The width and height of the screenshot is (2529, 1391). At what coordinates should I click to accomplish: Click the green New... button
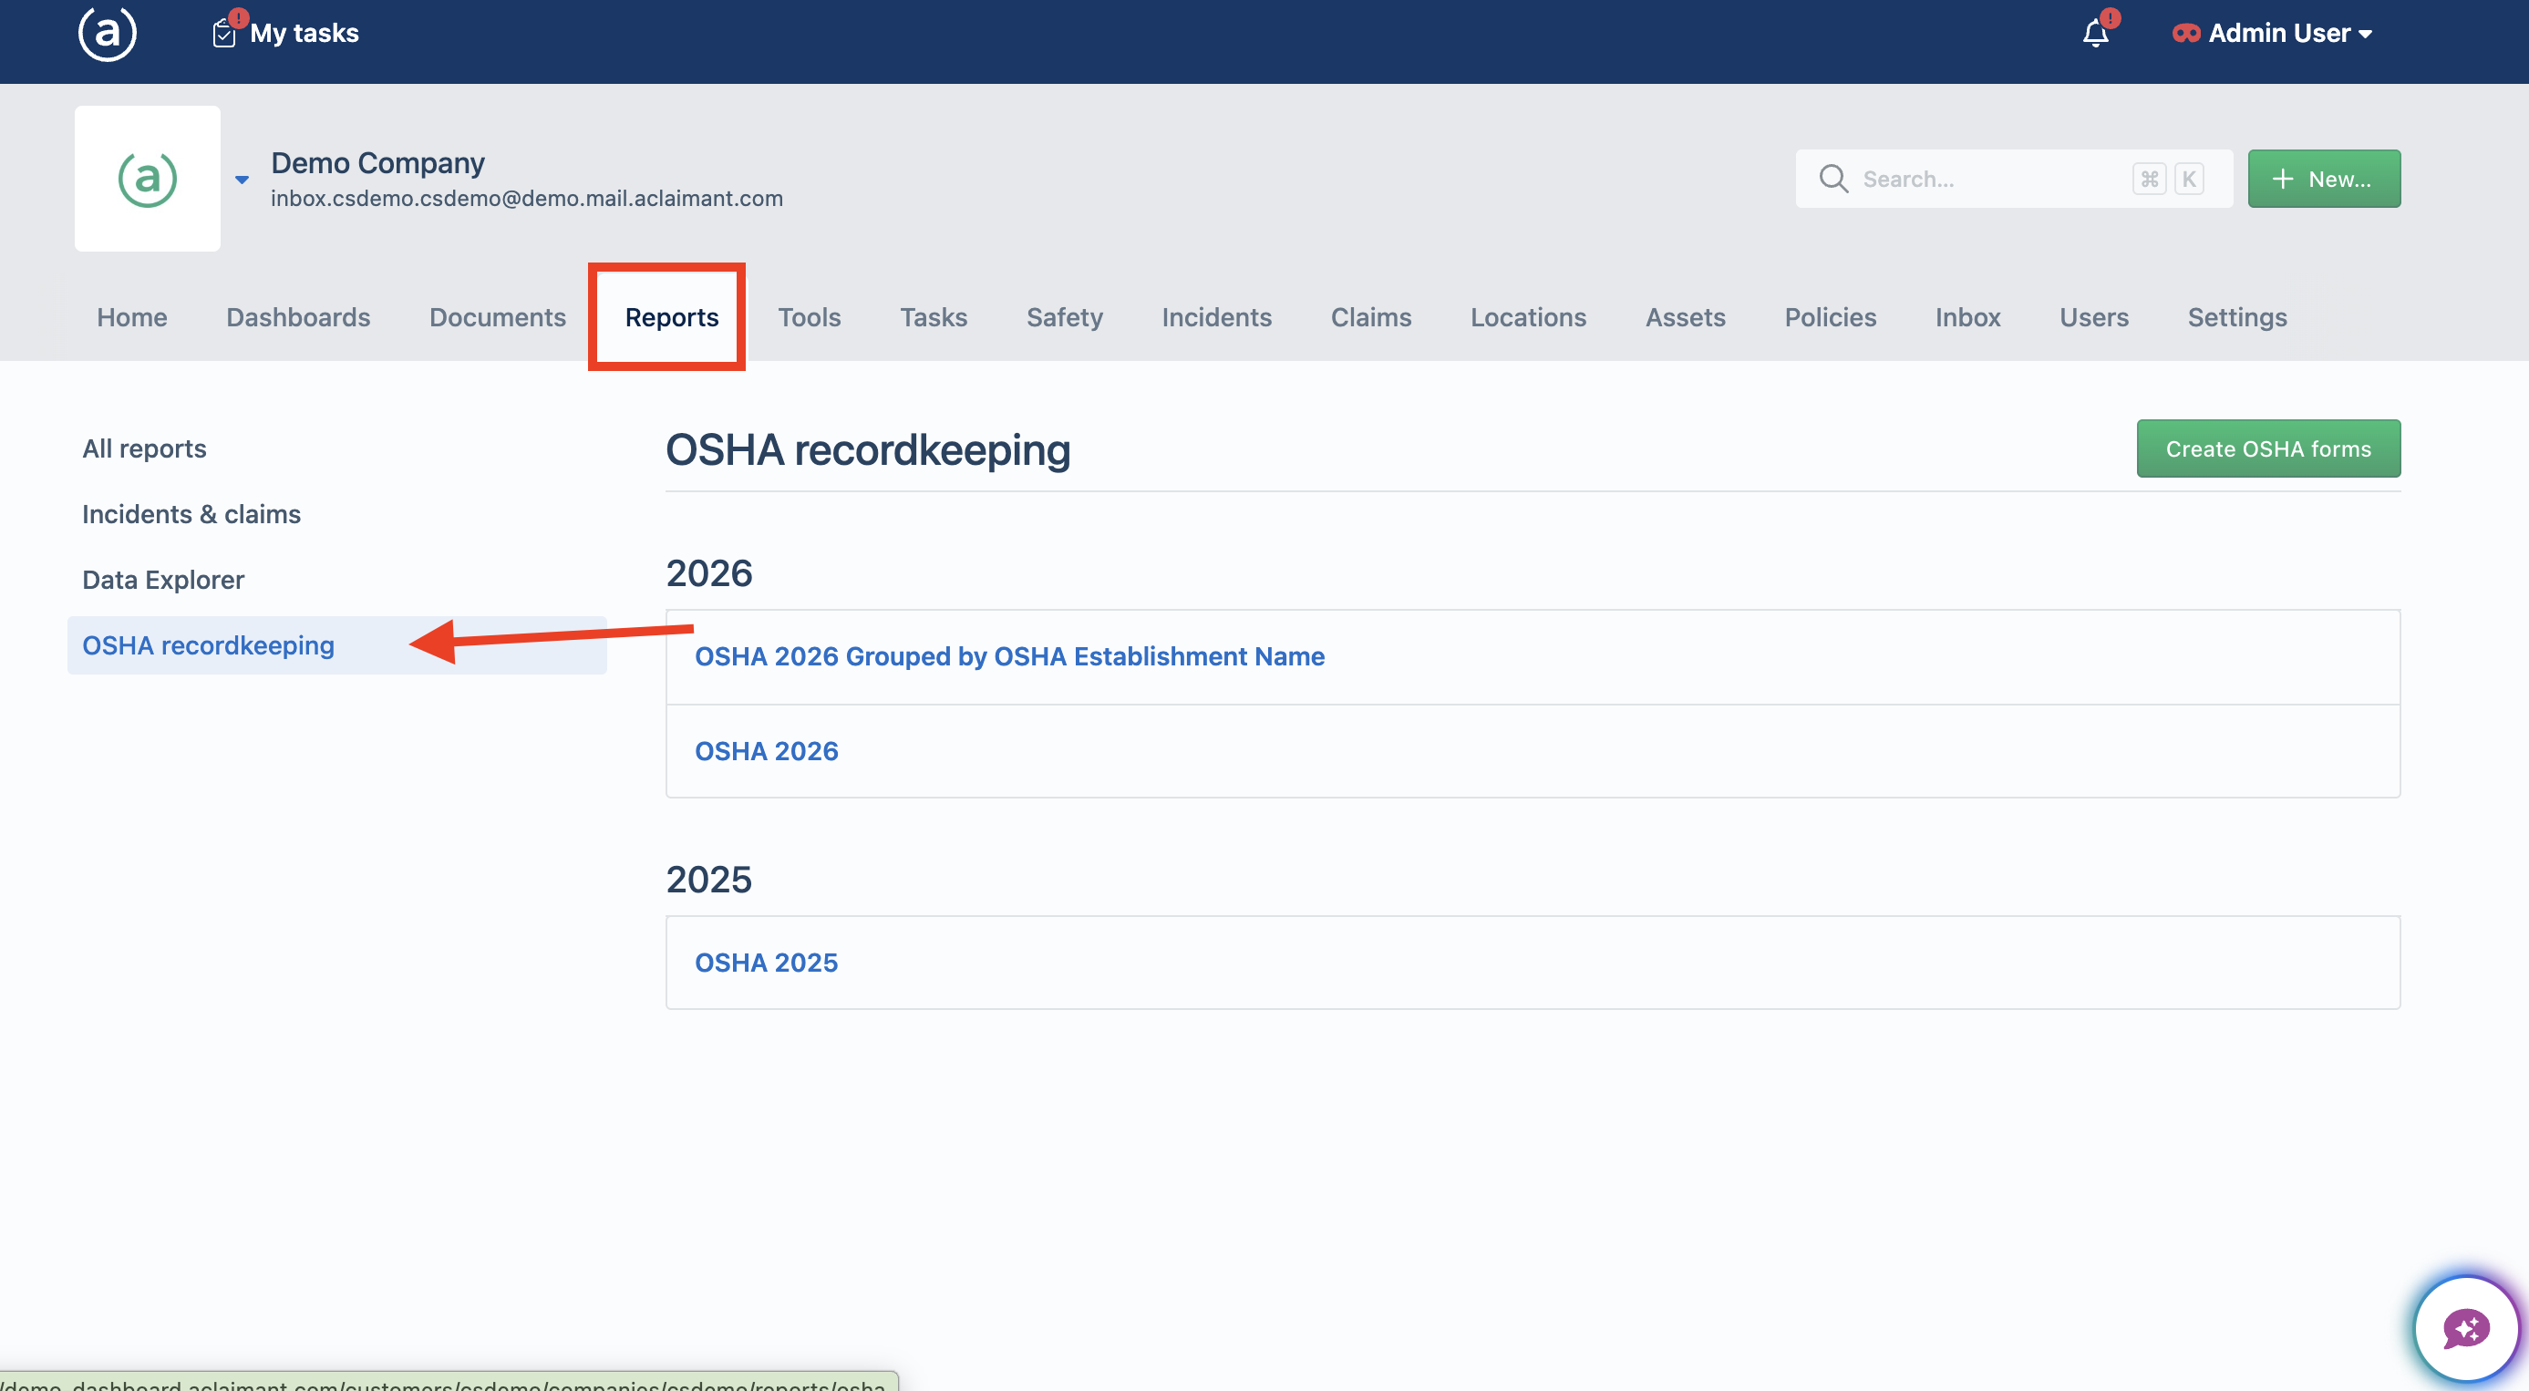coord(2324,179)
